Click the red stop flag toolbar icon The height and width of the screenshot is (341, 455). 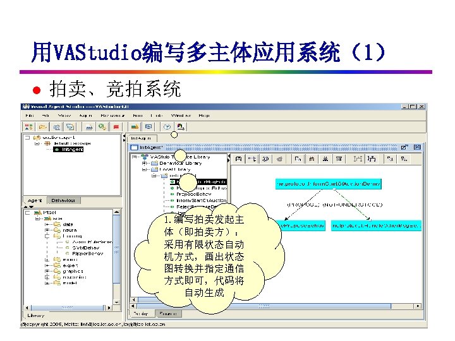[x=116, y=127]
